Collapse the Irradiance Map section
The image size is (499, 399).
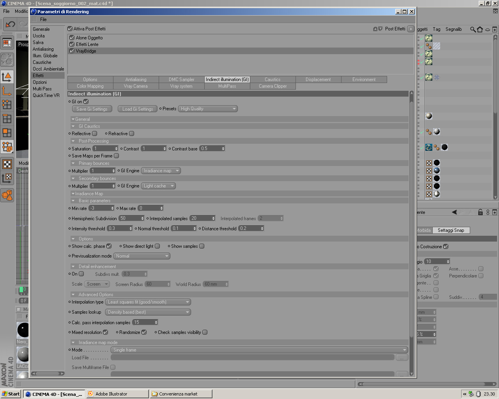[73, 194]
